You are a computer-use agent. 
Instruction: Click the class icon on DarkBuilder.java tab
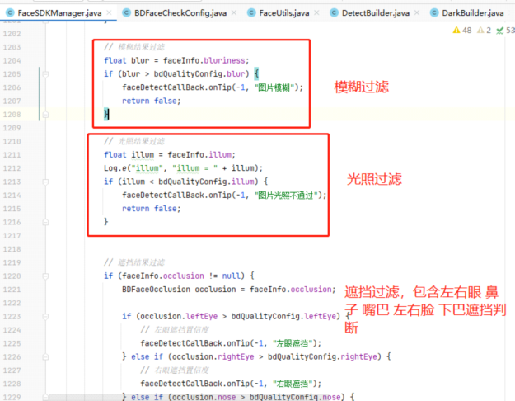click(434, 13)
